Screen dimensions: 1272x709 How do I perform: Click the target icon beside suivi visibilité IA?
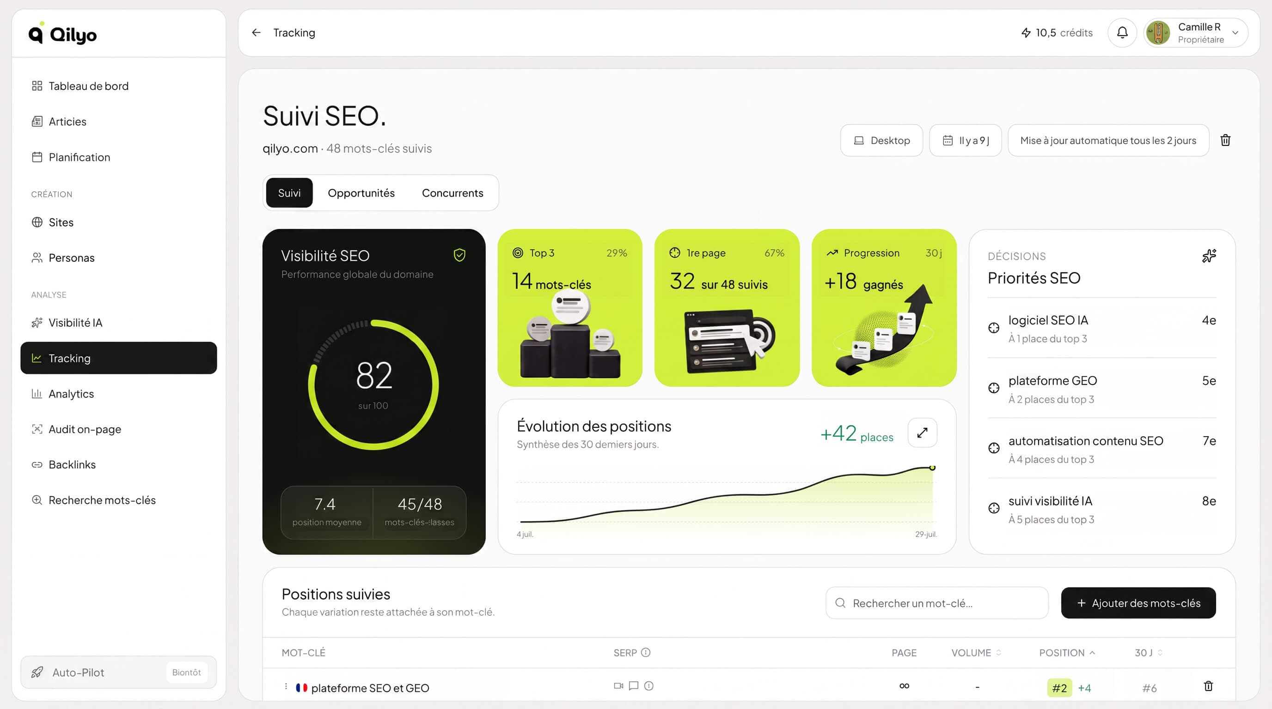(993, 508)
